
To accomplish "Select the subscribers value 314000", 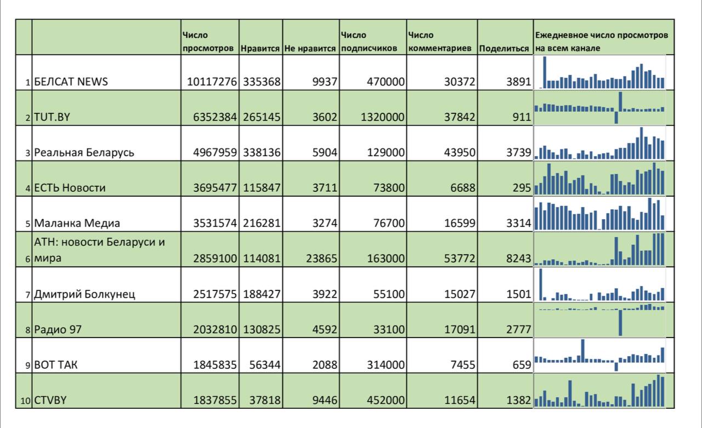I will pyautogui.click(x=386, y=365).
